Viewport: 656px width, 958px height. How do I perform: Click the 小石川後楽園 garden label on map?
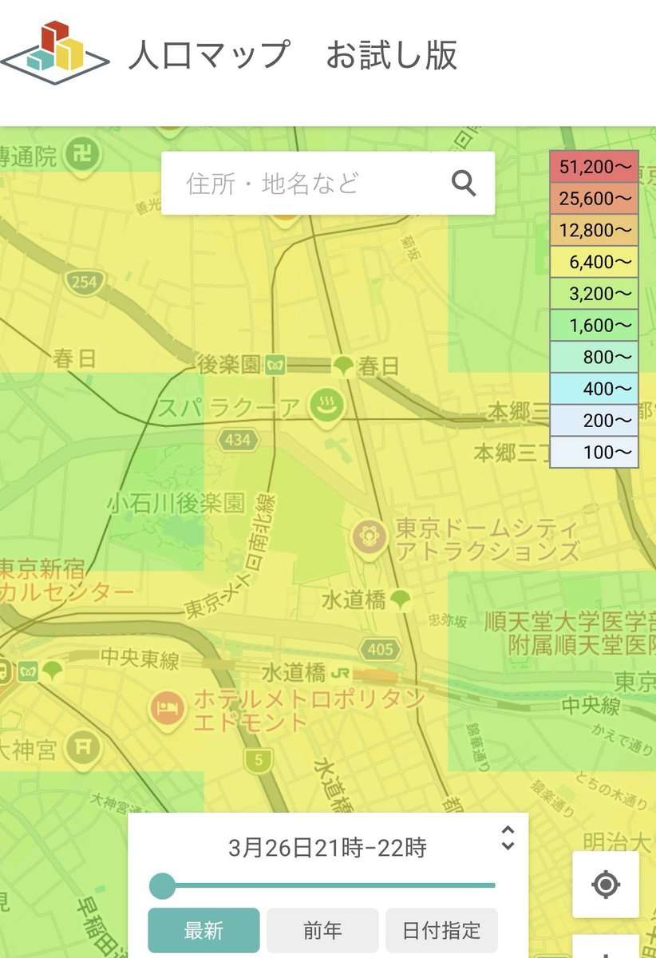pos(176,503)
